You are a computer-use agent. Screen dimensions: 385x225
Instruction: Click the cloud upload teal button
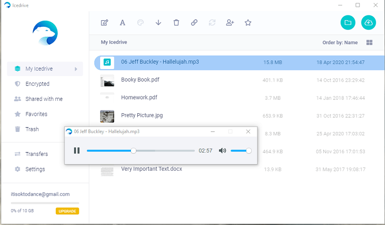coord(368,23)
